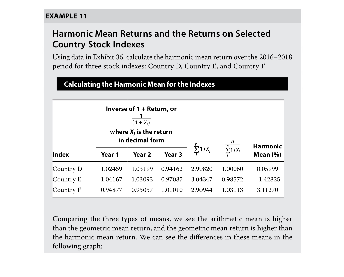Viewport: 344px width, 277px height.
Task: Click the 1 over (1 + Xi) fraction
Action: [141, 119]
